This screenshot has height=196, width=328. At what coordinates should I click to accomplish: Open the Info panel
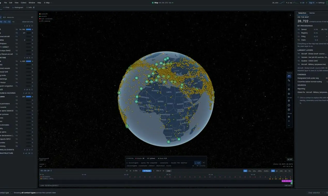click(x=30, y=7)
